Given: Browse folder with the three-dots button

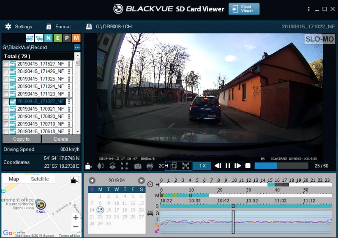Looking at the screenshot, I should point(77,47).
